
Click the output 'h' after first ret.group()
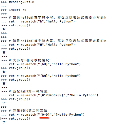[4, 29]
